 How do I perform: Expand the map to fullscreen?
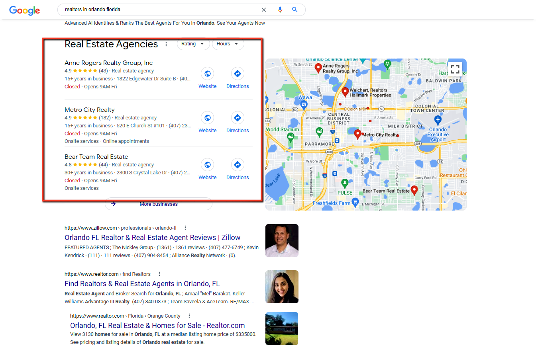coord(455,69)
